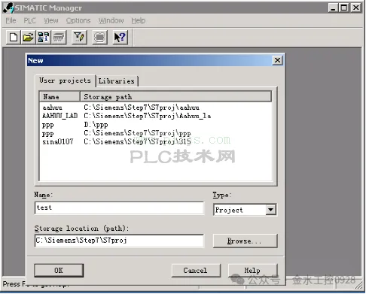366x294 pixels.
Task: Click the S7 Memory Card toolbar icon
Action: 59,38
